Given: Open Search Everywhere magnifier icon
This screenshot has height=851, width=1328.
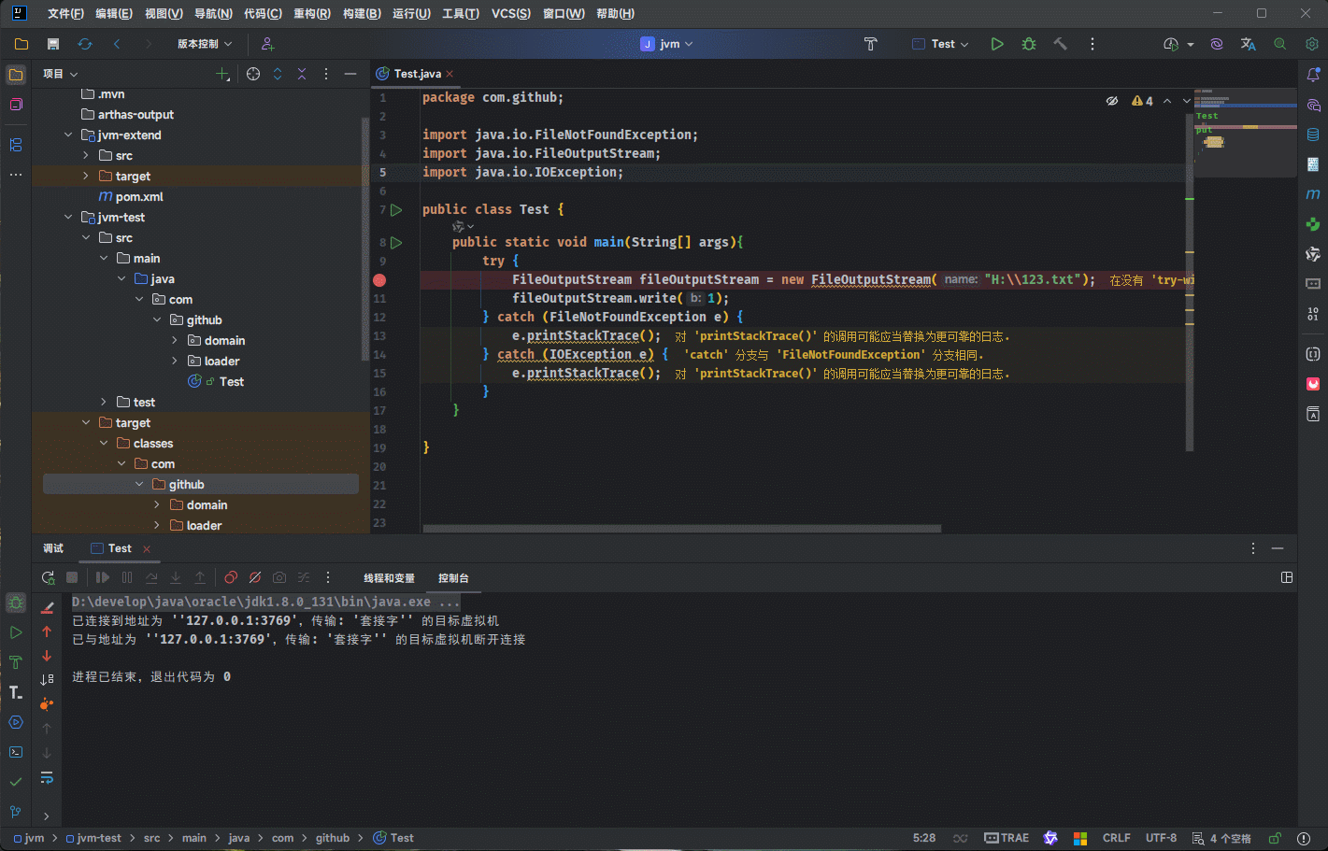Looking at the screenshot, I should point(1280,44).
